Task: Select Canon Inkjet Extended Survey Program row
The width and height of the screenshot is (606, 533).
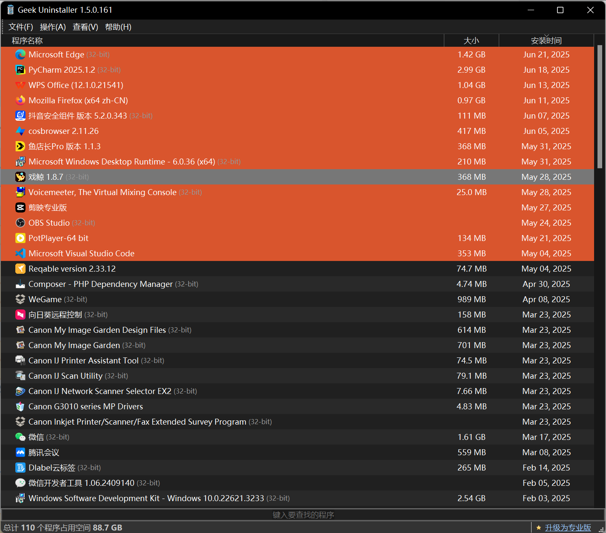Action: (297, 422)
